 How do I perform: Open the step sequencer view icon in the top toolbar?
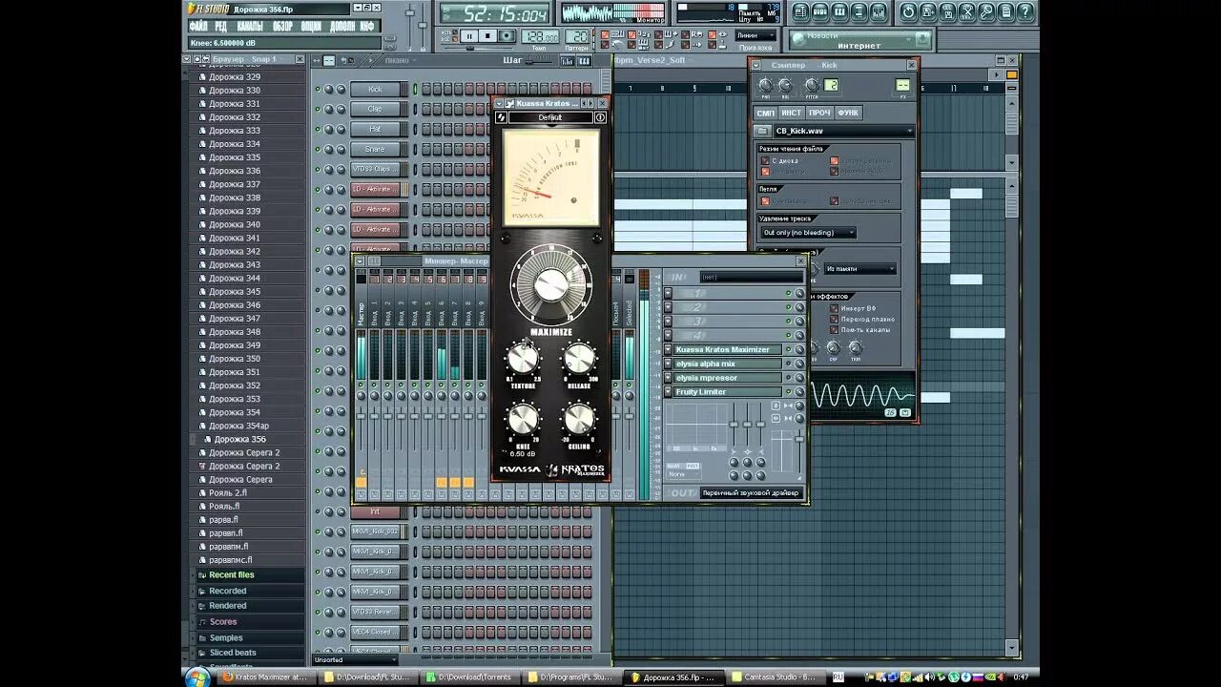click(x=819, y=12)
